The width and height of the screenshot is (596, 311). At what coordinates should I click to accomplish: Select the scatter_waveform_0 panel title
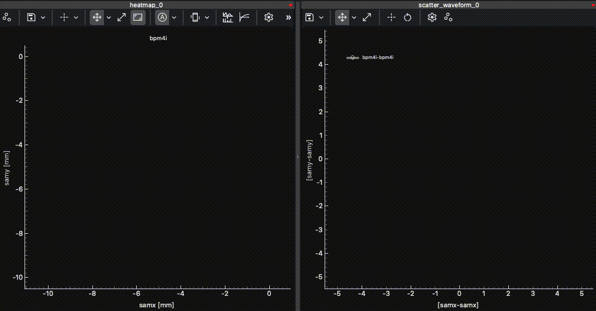click(x=448, y=5)
